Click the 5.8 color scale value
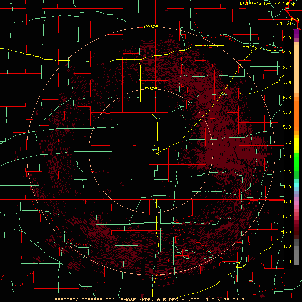The image size is (302, 302). pyautogui.click(x=287, y=112)
